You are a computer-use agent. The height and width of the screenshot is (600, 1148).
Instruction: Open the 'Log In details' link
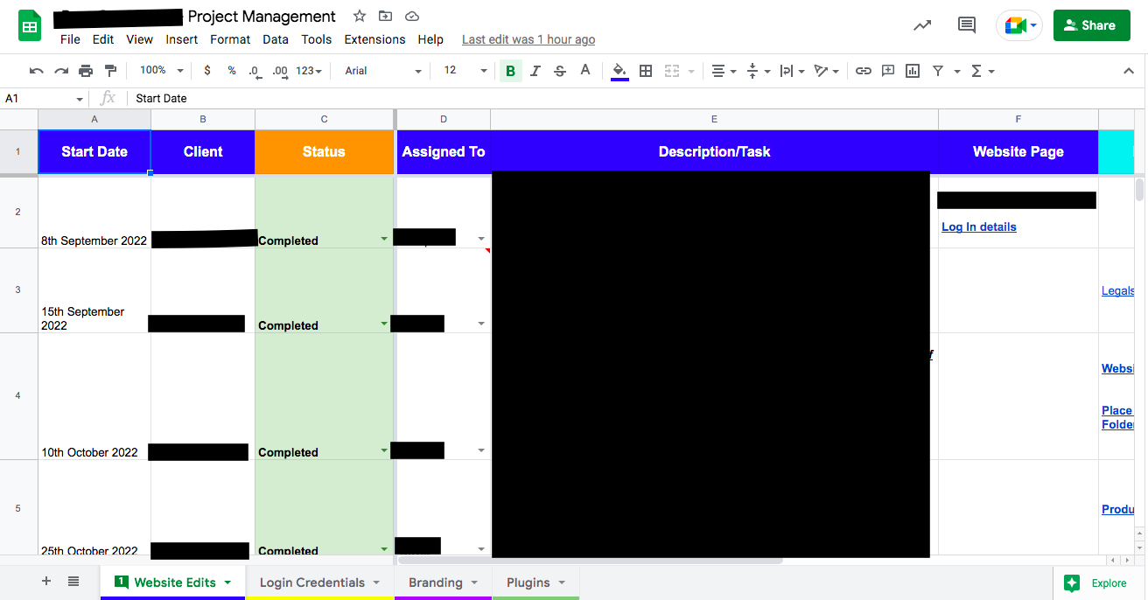tap(979, 227)
